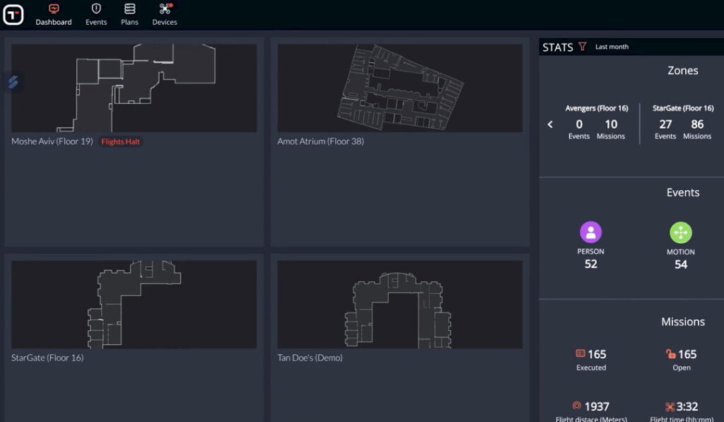Open the Last month period dropdown

(x=612, y=47)
